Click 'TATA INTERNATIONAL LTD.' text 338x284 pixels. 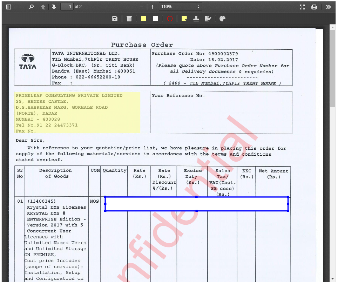[86, 53]
